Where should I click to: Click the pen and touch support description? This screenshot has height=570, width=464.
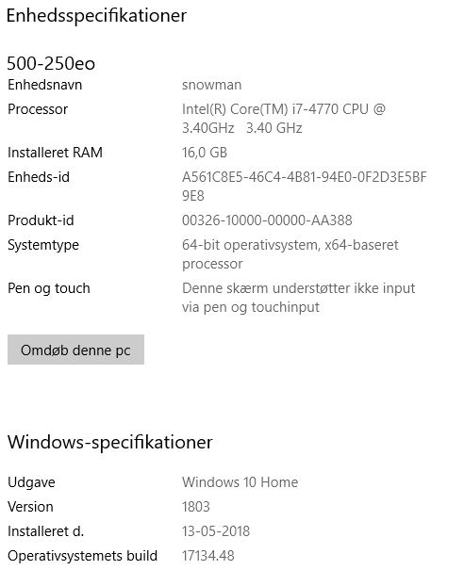pos(298,298)
